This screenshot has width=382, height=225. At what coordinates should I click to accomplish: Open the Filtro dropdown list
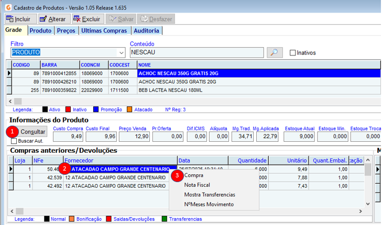pyautogui.click(x=121, y=52)
